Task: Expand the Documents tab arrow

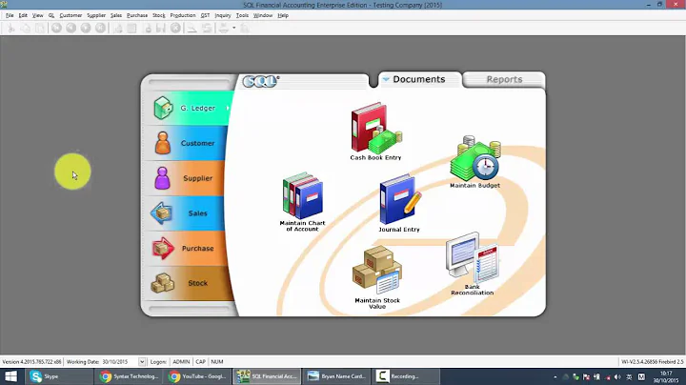Action: click(386, 79)
